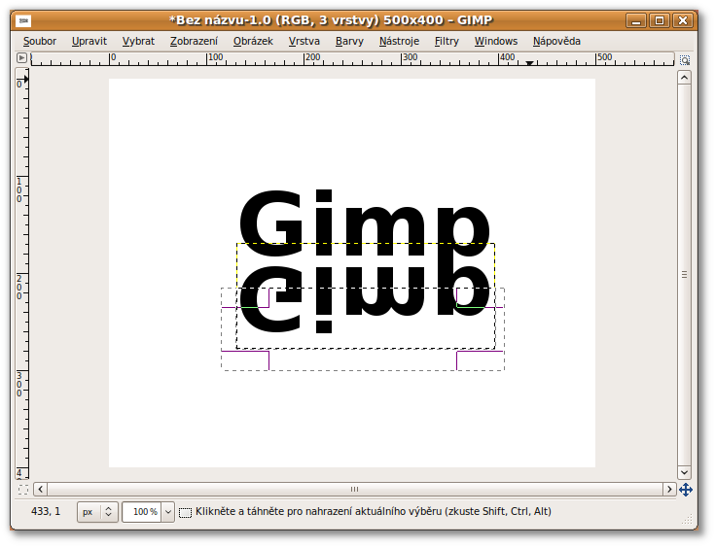Click the vertical scrollbar down arrow

coord(684,472)
